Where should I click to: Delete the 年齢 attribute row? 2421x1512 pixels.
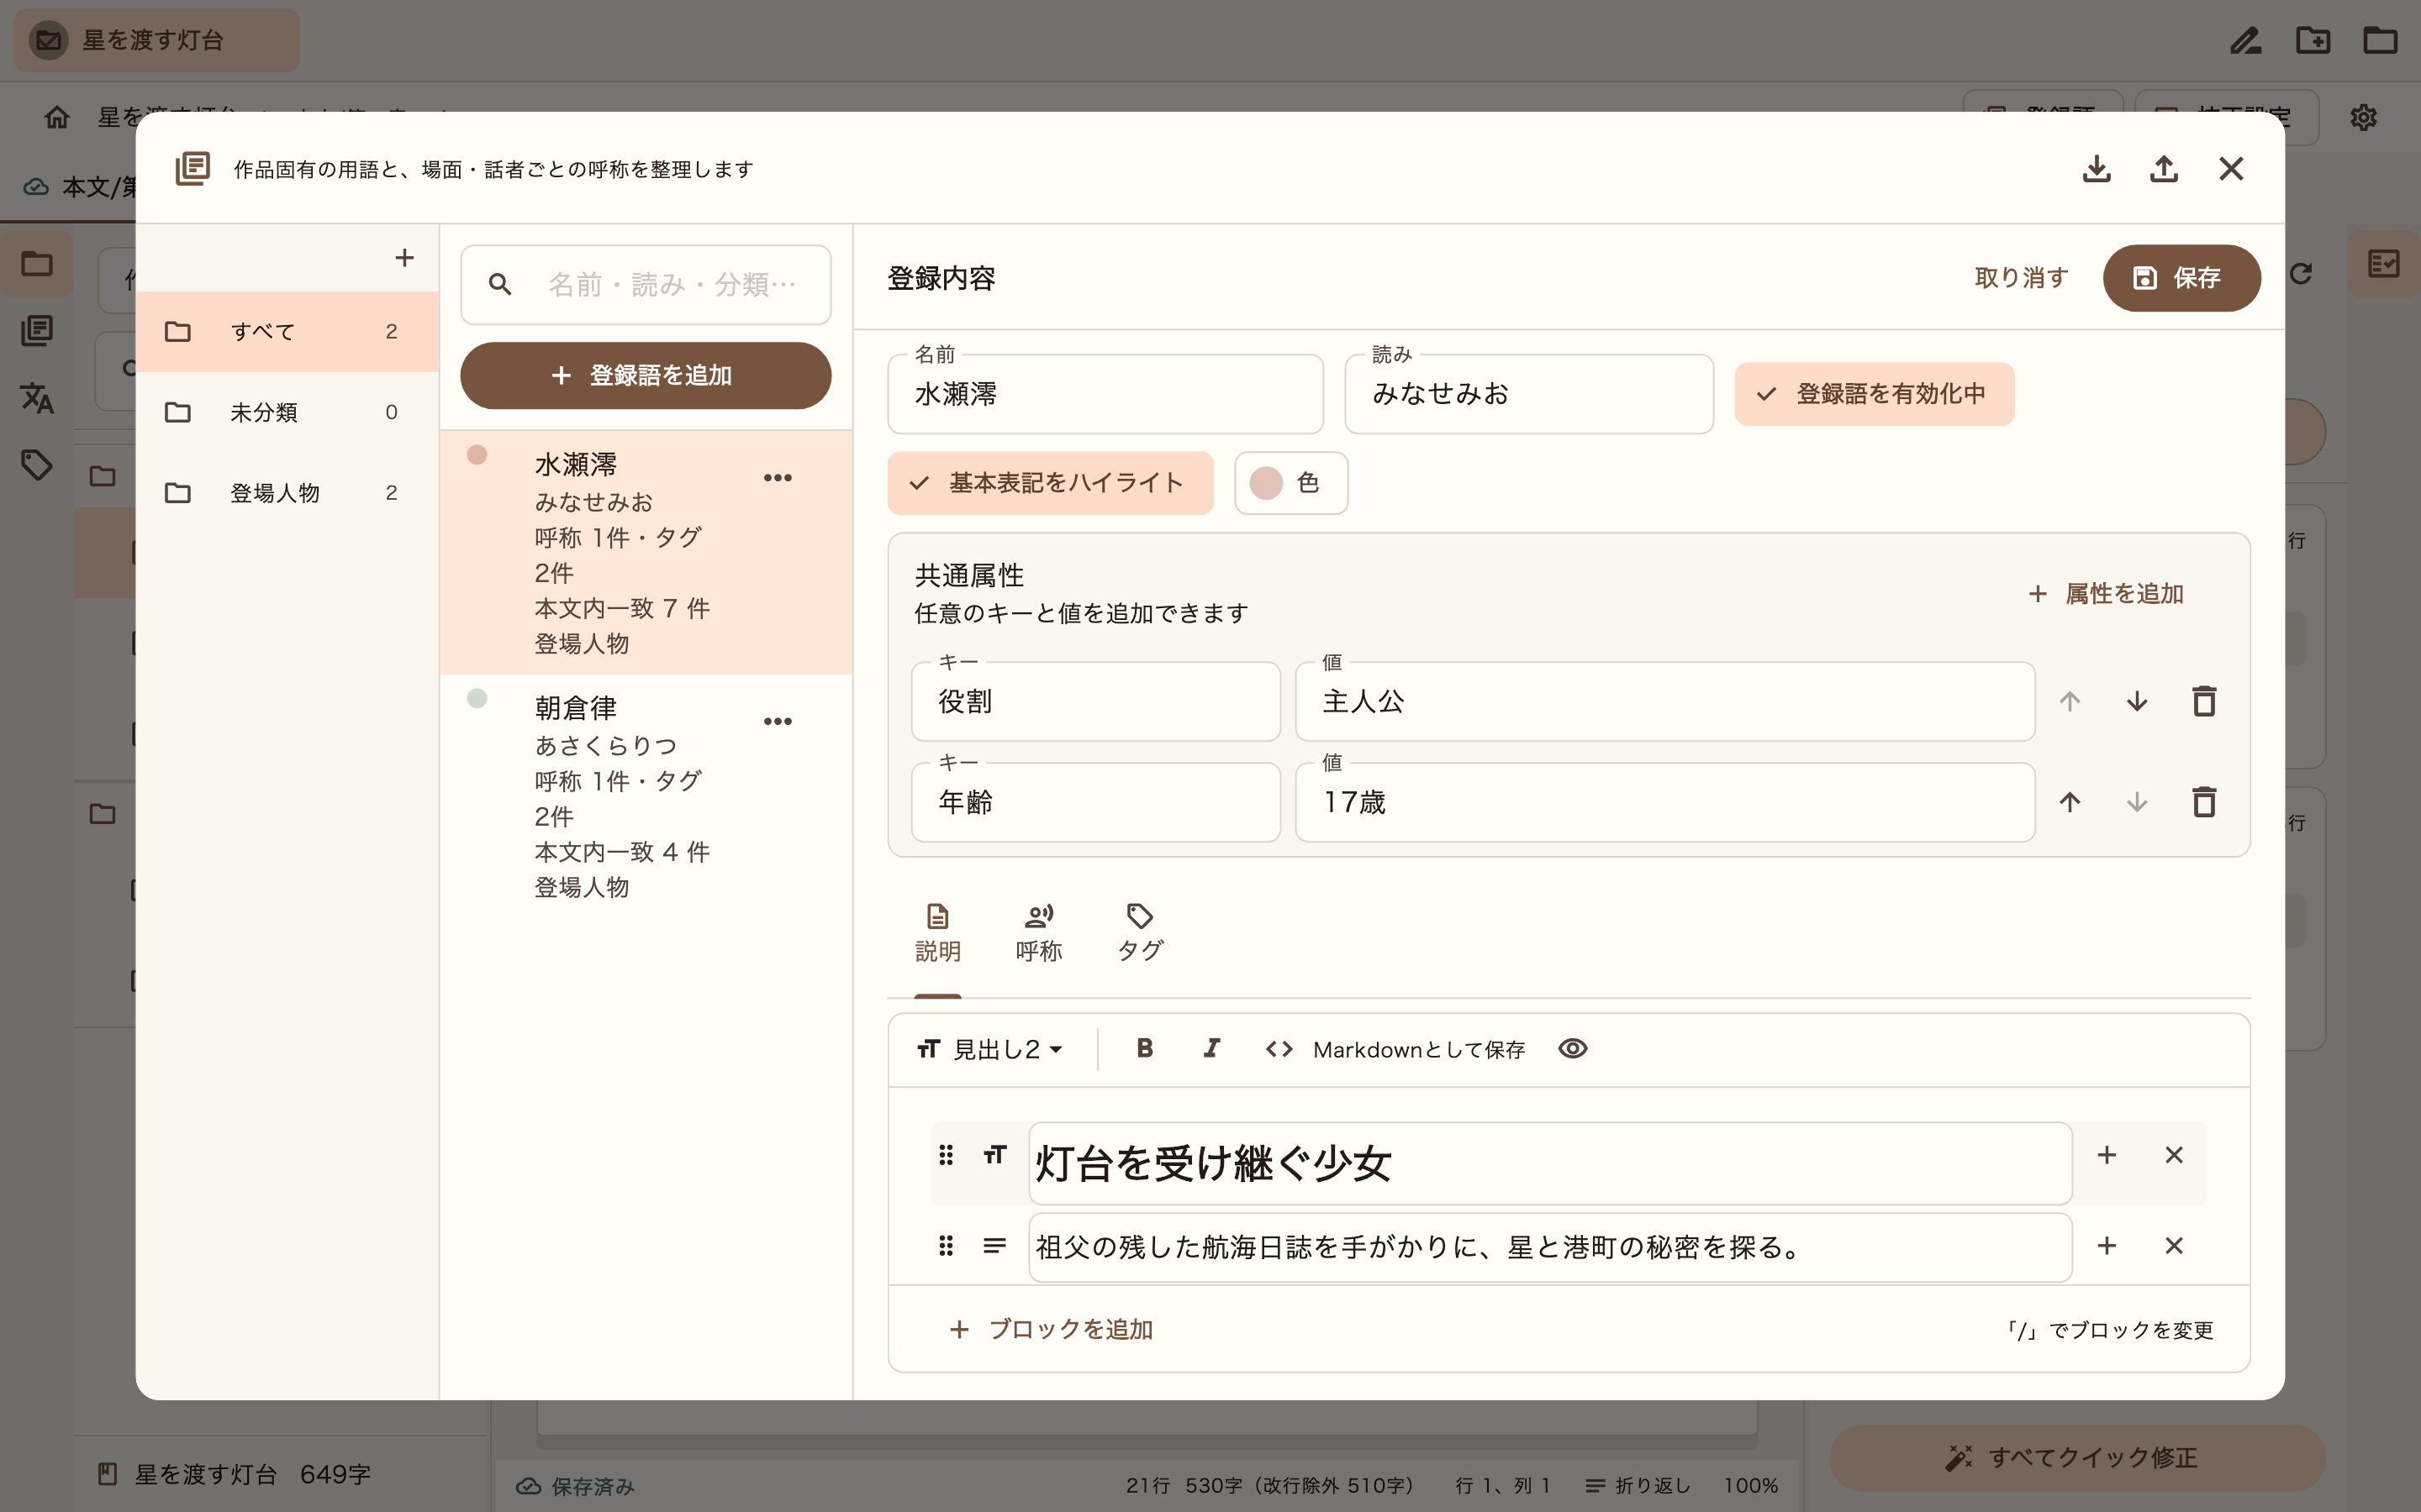coord(2204,802)
